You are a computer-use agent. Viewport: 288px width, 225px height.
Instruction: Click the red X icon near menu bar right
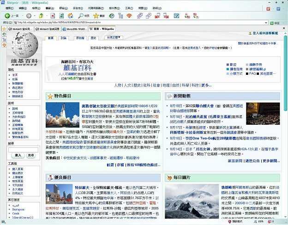pyautogui.click(x=268, y=9)
